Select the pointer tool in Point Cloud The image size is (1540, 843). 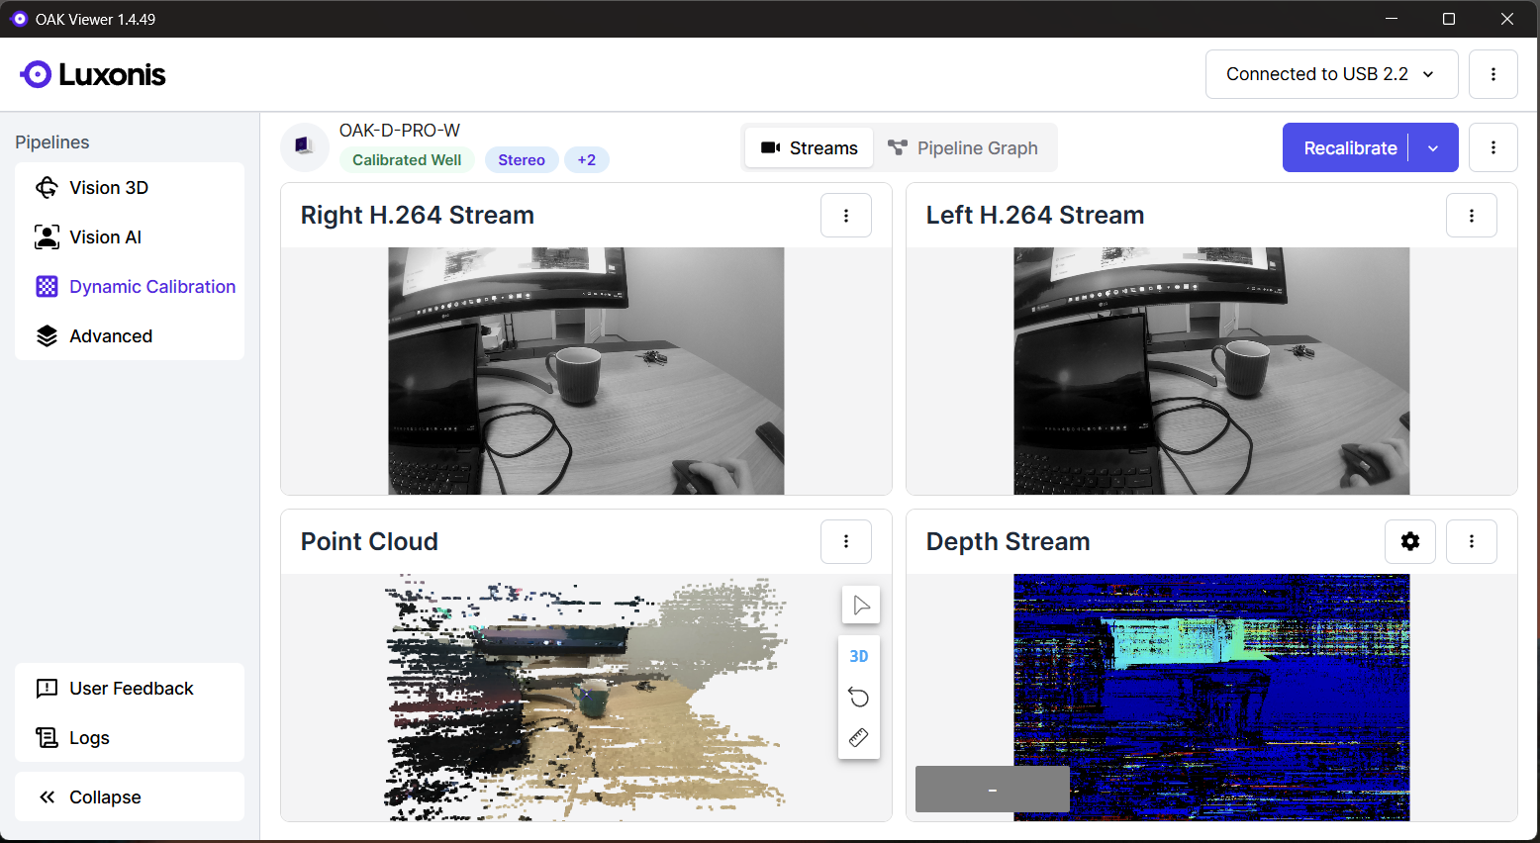tap(860, 606)
